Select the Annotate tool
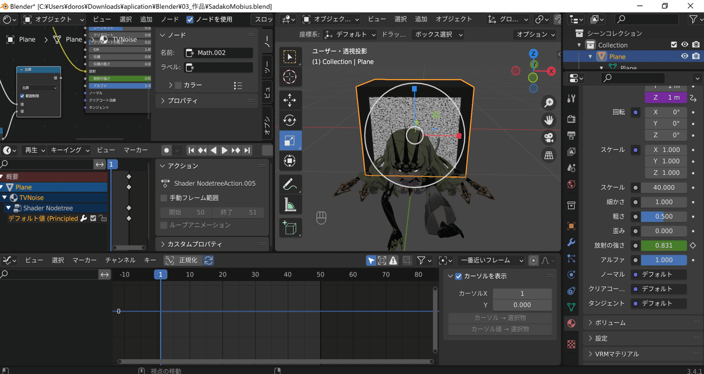The width and height of the screenshot is (704, 374). pos(290,185)
